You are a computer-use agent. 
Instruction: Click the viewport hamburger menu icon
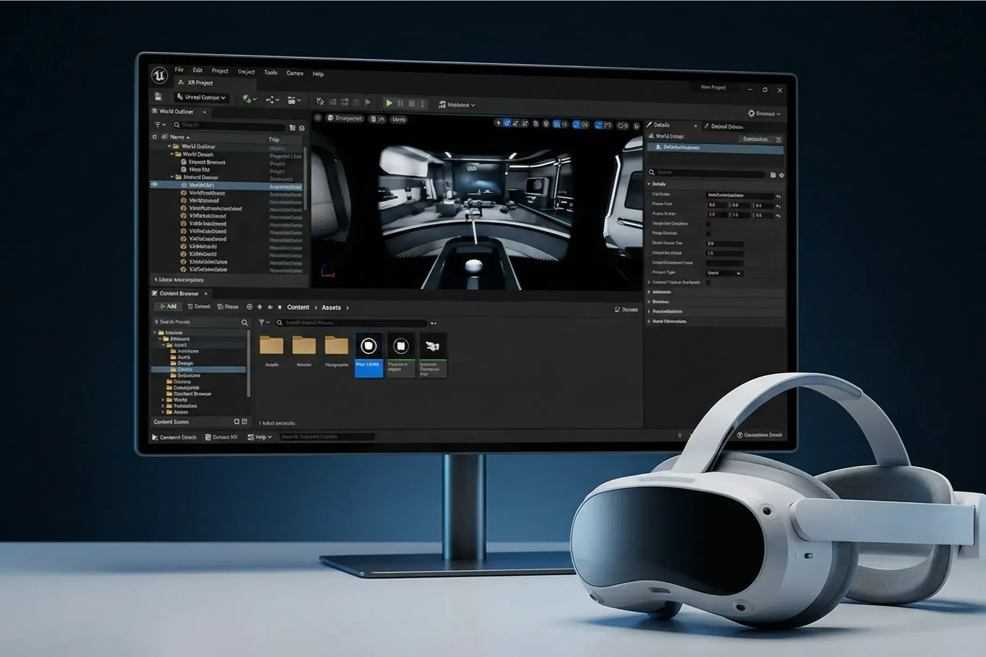(x=318, y=118)
